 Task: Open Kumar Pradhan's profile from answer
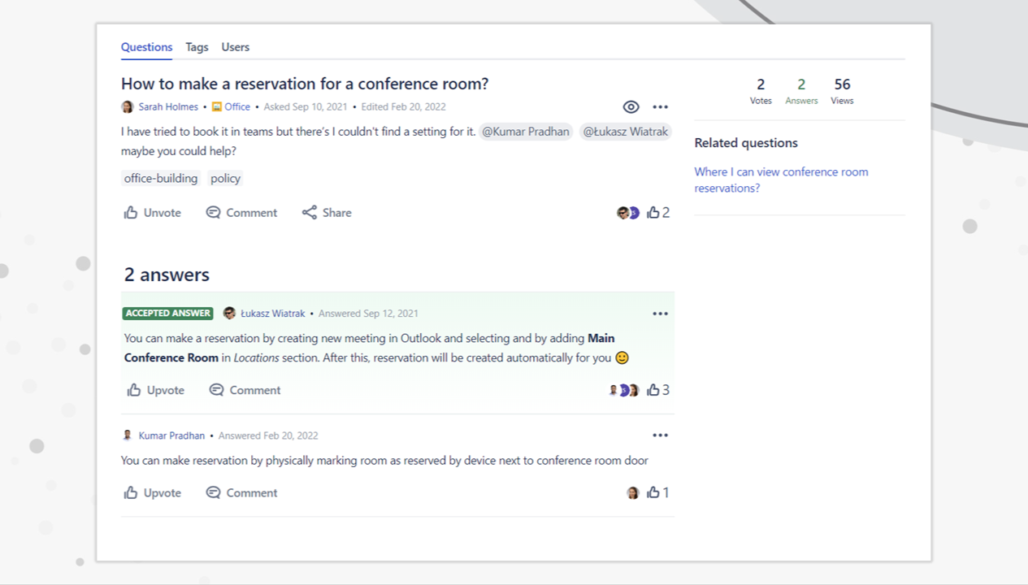pyautogui.click(x=171, y=435)
